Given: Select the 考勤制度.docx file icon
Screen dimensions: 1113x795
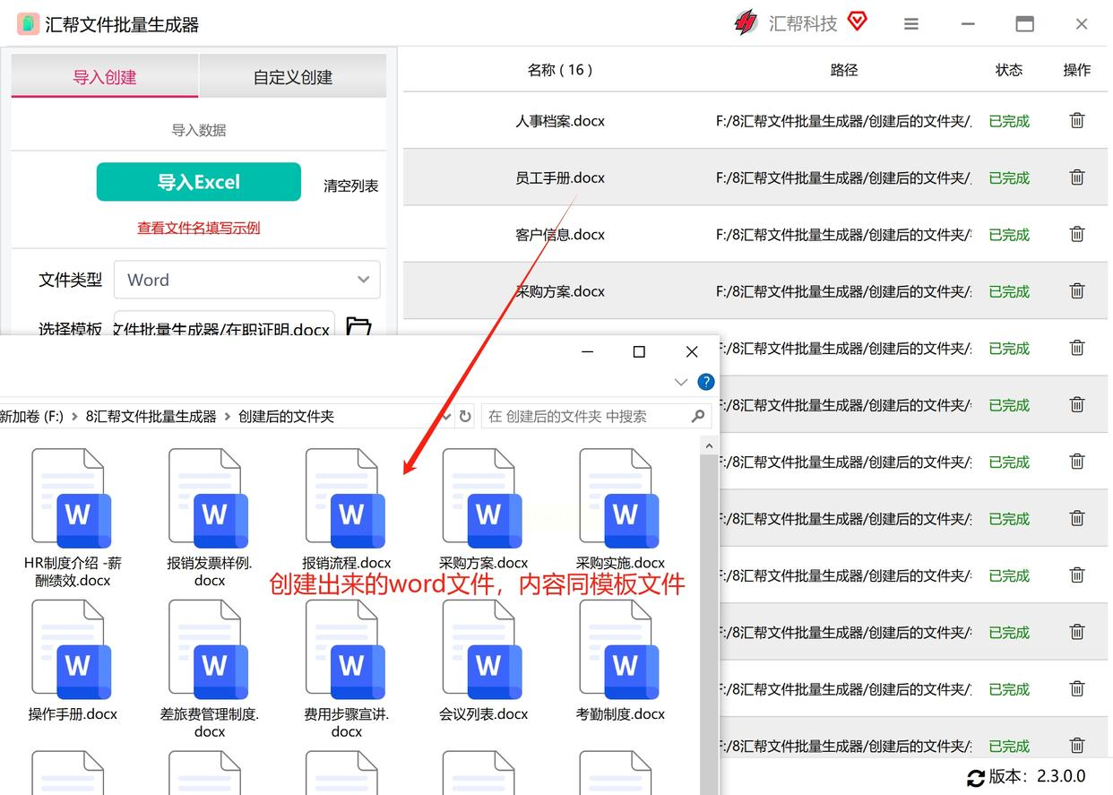Looking at the screenshot, I should 620,650.
